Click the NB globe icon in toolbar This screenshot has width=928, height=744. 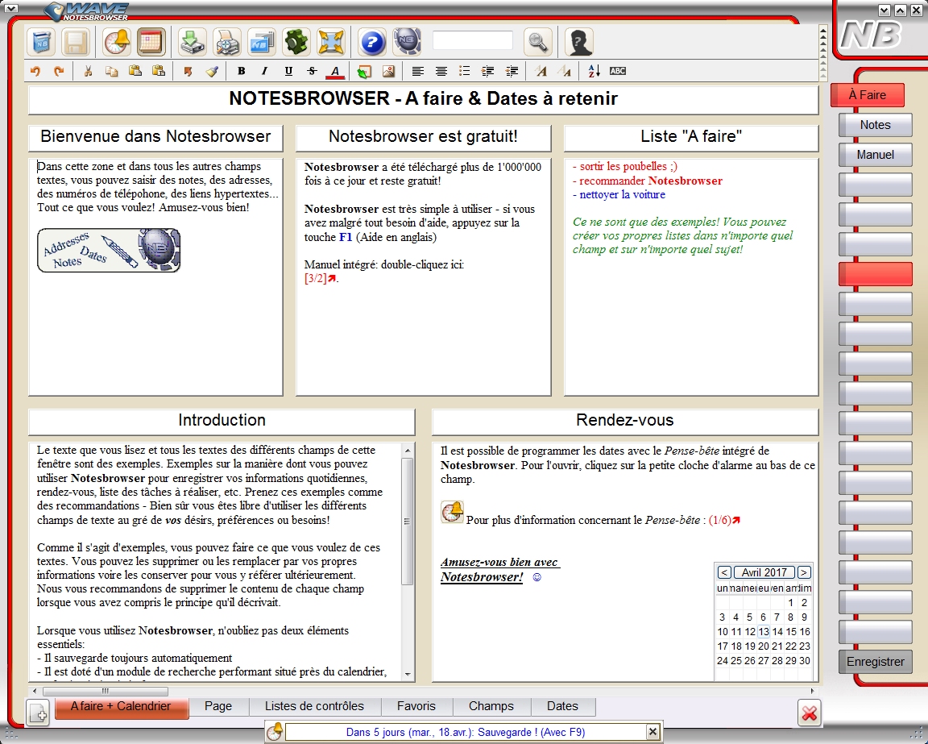tap(407, 42)
